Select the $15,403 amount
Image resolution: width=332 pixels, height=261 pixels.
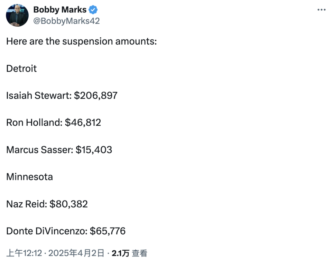tap(94, 149)
